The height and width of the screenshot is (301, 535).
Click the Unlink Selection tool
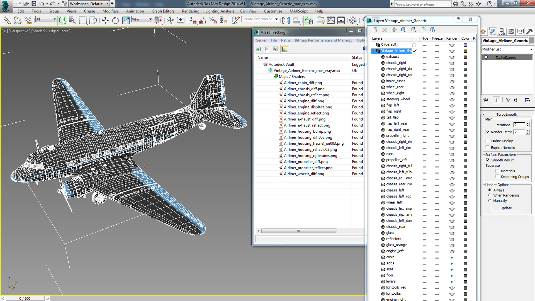click(x=18, y=20)
